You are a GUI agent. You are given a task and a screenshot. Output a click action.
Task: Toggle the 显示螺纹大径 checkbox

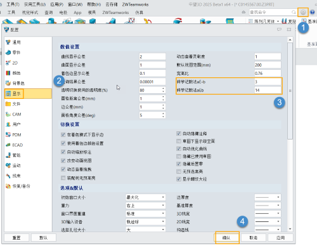(x=179, y=179)
